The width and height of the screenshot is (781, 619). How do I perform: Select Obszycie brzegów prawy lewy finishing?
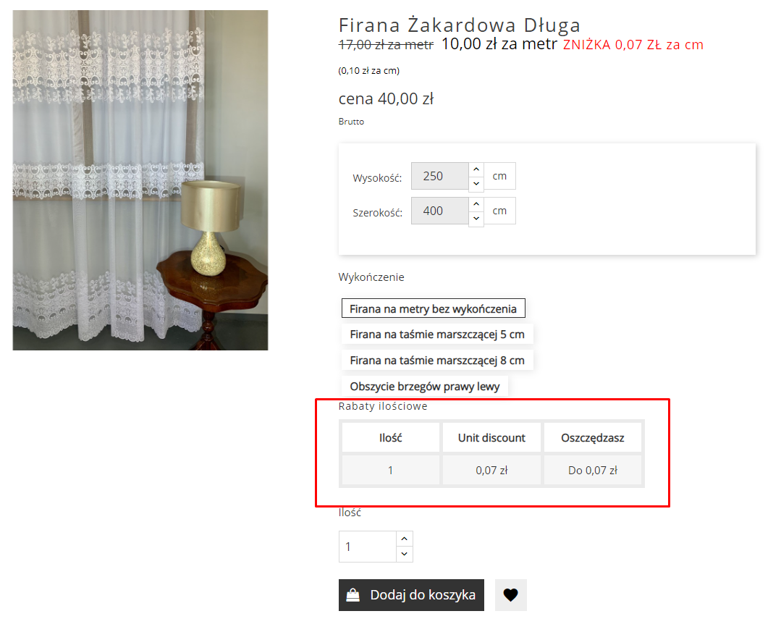pyautogui.click(x=424, y=387)
